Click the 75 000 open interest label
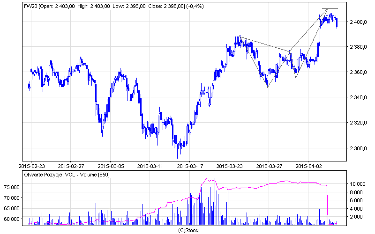 [12, 188]
